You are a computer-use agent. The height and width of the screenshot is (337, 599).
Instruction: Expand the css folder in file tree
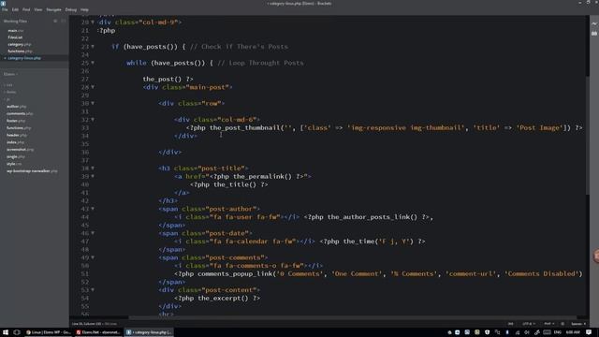[8, 85]
